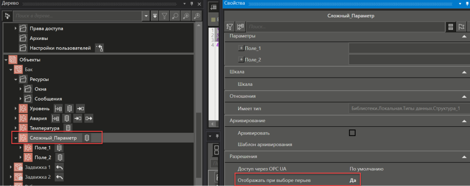Click the magnifier search icon in tree toolbar

[175, 16]
